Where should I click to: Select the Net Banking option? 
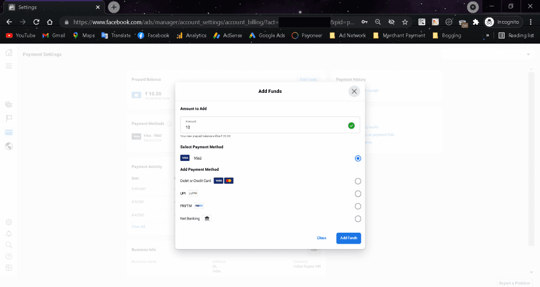358,219
